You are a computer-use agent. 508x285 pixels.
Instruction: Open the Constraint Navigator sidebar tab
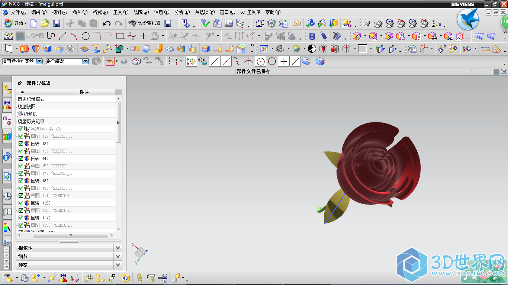coord(7,105)
